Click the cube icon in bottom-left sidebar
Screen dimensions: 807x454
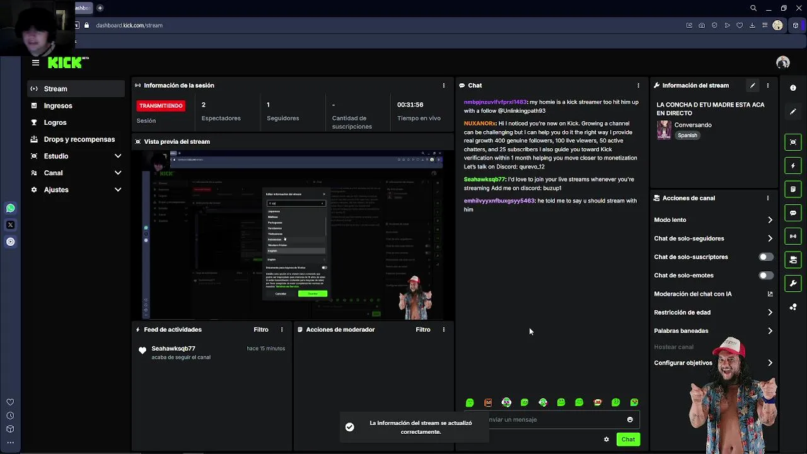click(x=10, y=429)
